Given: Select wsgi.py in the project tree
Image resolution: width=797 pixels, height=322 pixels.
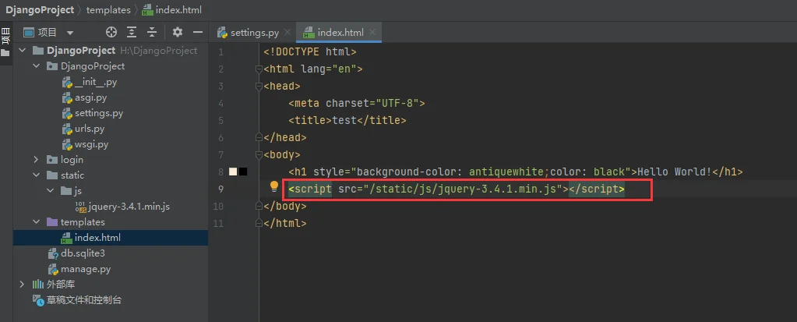Looking at the screenshot, I should [x=91, y=144].
